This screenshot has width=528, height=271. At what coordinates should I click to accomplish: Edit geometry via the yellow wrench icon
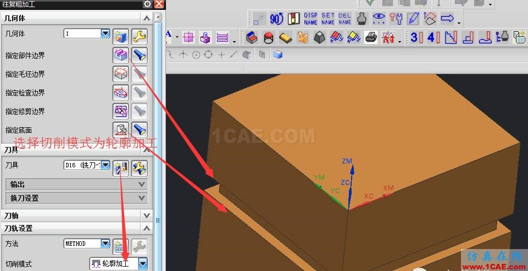coord(140,37)
